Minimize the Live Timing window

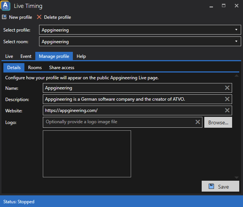click(x=211, y=6)
